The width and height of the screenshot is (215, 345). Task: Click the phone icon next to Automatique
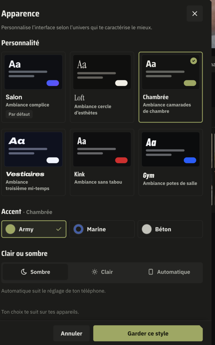pos(151,272)
